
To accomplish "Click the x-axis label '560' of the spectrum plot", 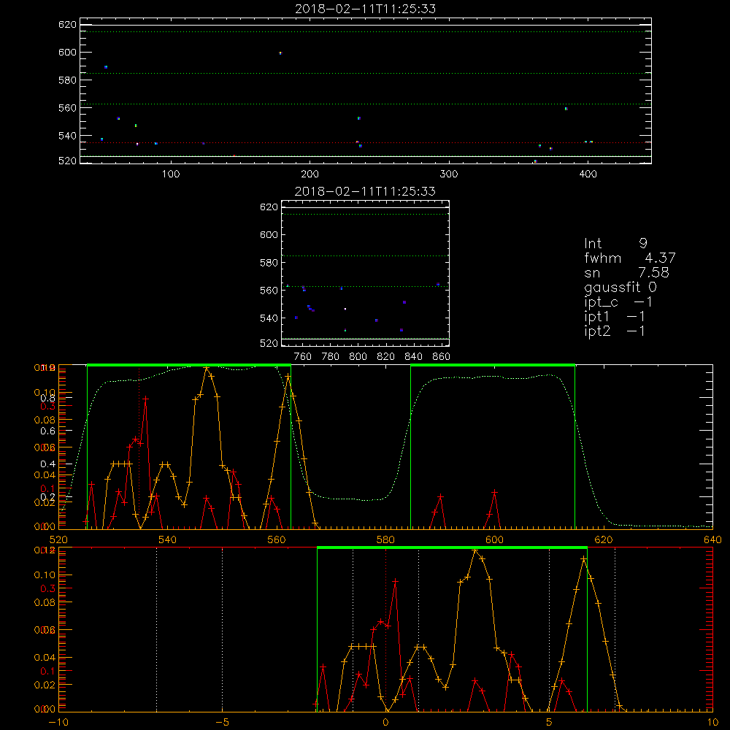I will 277,540.
